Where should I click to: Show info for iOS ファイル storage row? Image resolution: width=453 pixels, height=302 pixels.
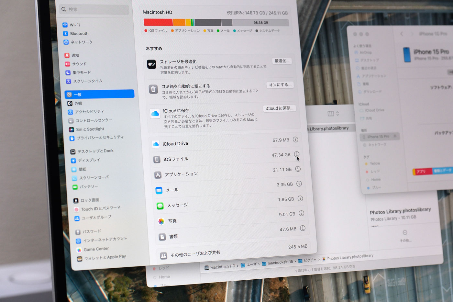point(296,154)
